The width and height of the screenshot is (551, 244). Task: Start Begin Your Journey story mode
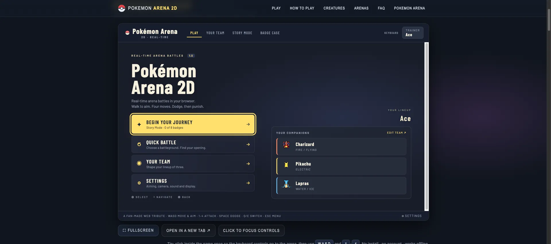[x=193, y=124]
